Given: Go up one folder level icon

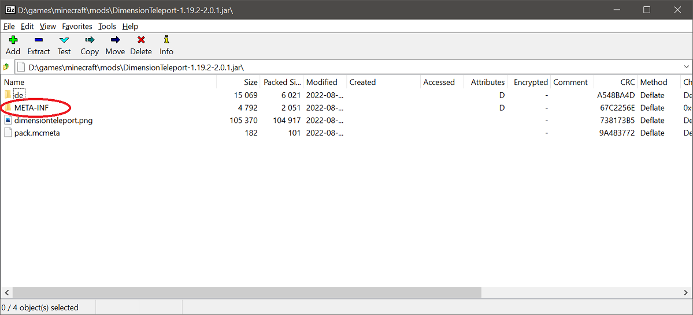Looking at the screenshot, I should (x=6, y=67).
